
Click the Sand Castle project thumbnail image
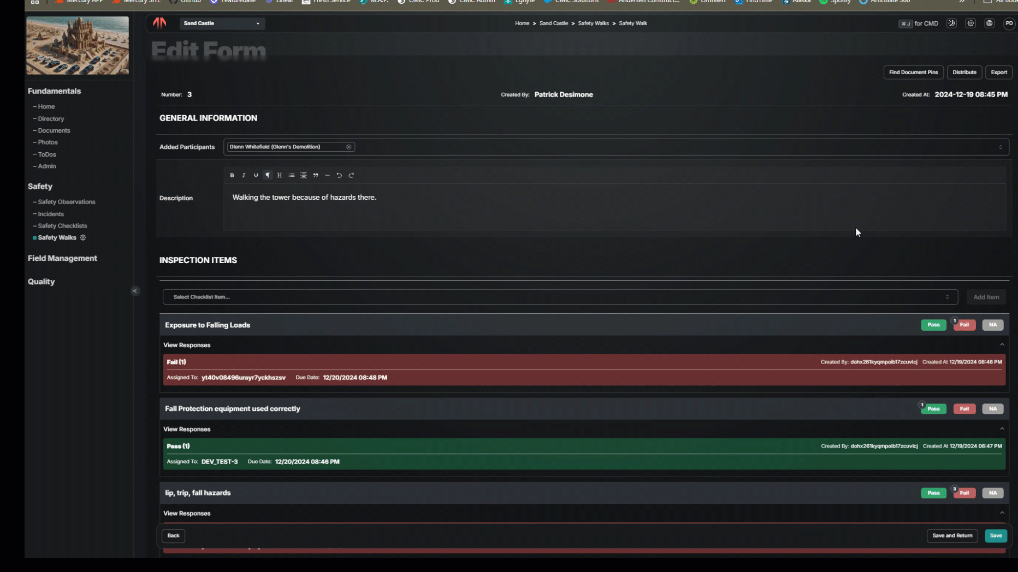click(x=78, y=45)
